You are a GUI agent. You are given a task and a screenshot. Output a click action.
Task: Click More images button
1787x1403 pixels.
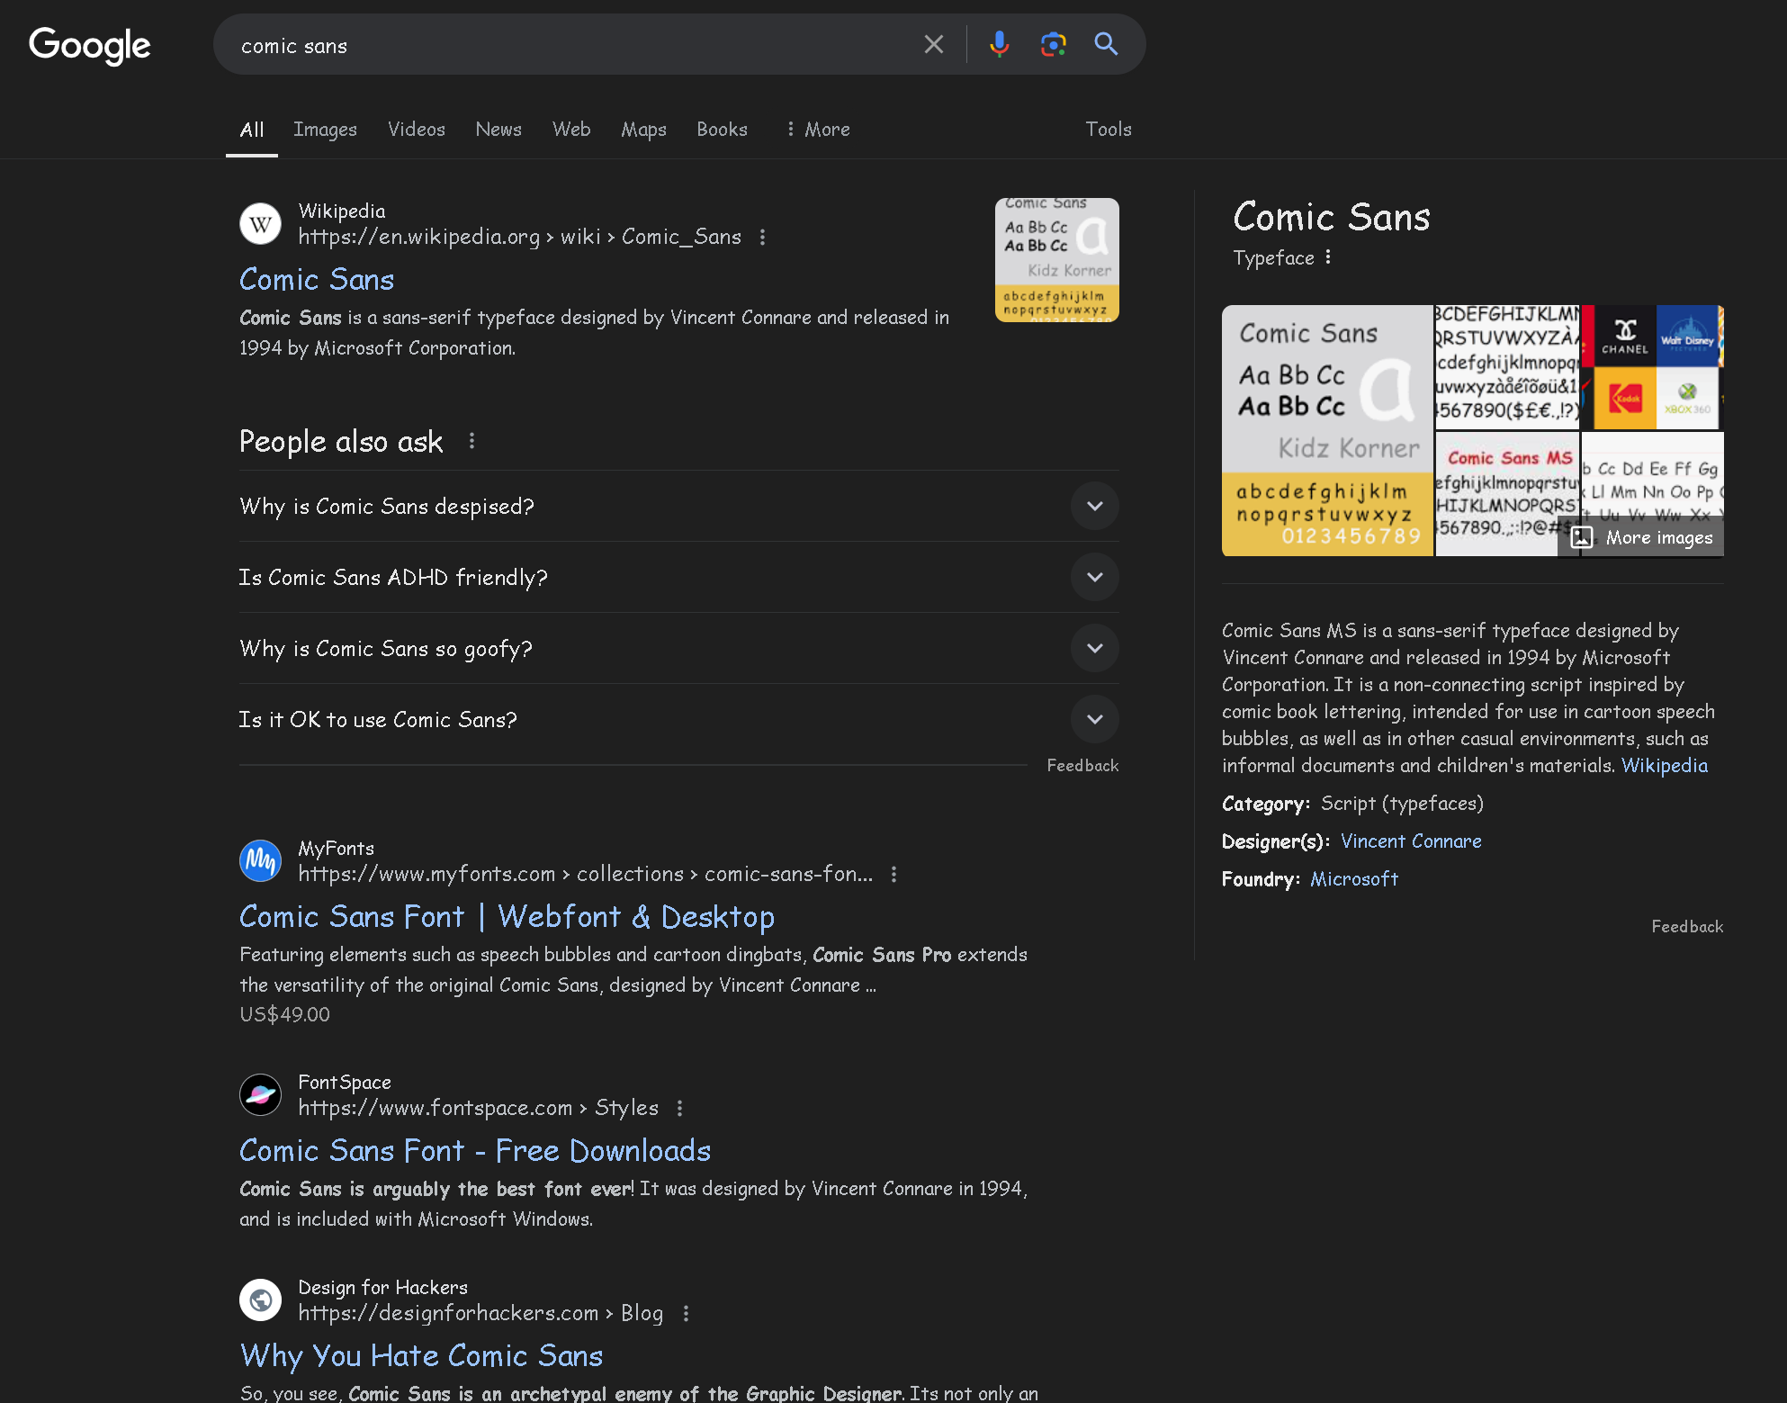point(1642,538)
